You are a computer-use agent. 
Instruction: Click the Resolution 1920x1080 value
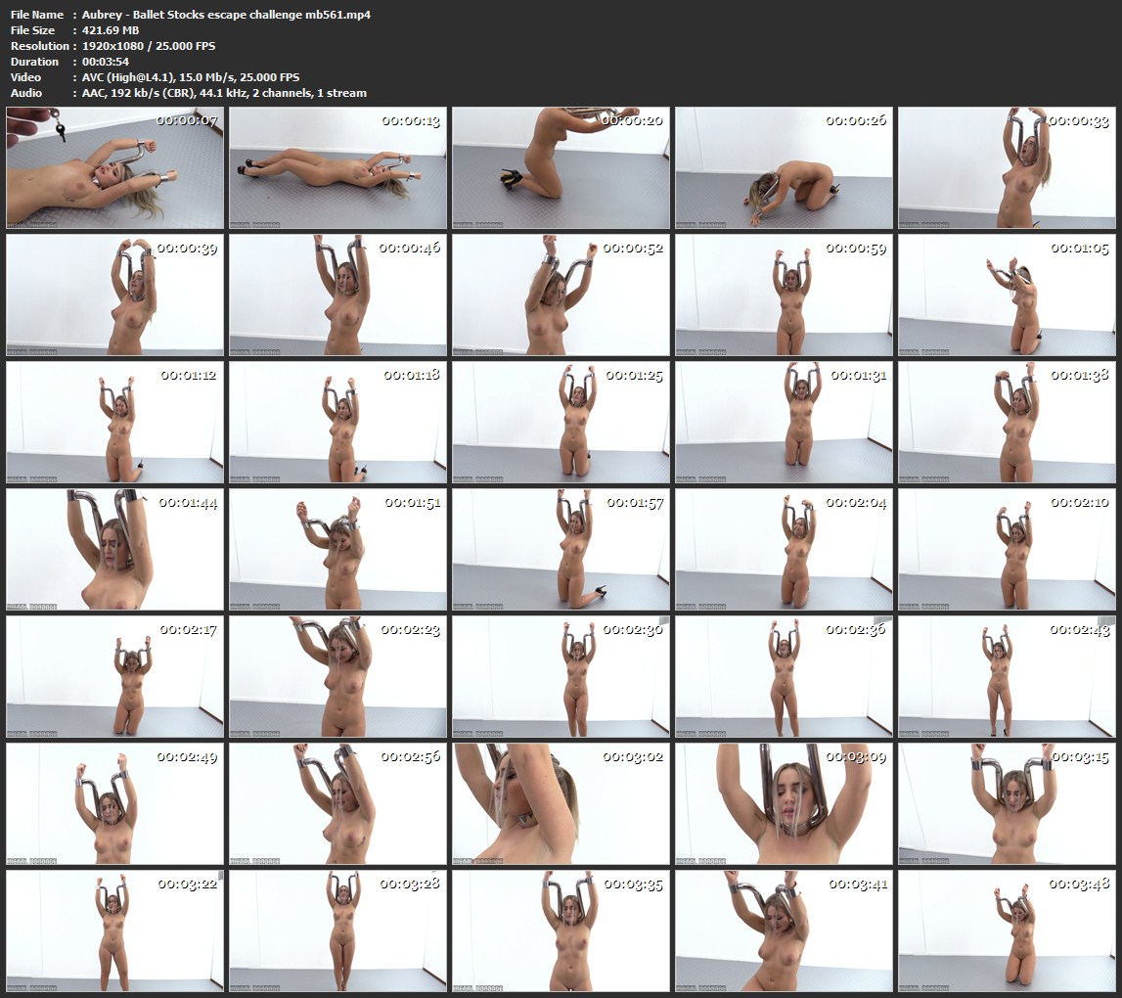pyautogui.click(x=149, y=46)
